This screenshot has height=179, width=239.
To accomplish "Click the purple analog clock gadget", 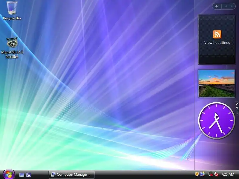I will tap(216, 121).
